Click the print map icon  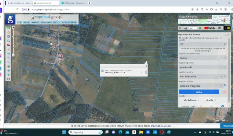pyautogui.click(x=186, y=28)
